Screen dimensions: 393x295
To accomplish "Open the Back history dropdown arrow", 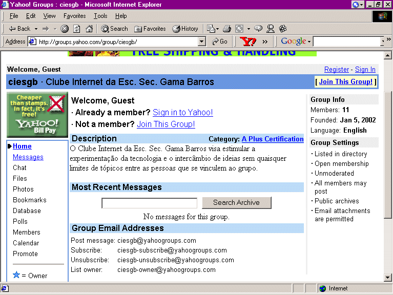I will tap(36, 29).
